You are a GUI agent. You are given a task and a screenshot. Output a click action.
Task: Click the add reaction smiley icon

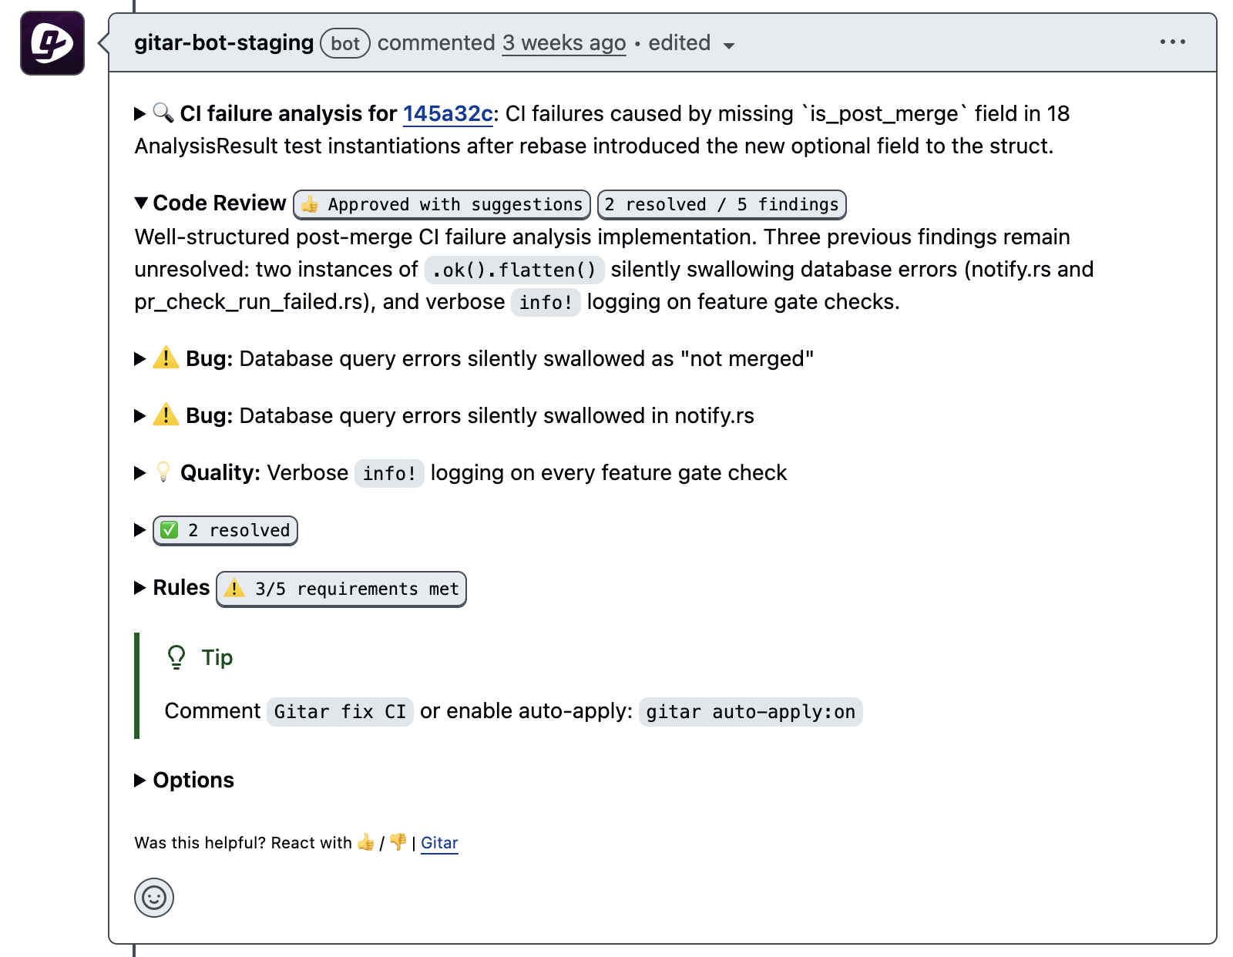click(x=154, y=898)
